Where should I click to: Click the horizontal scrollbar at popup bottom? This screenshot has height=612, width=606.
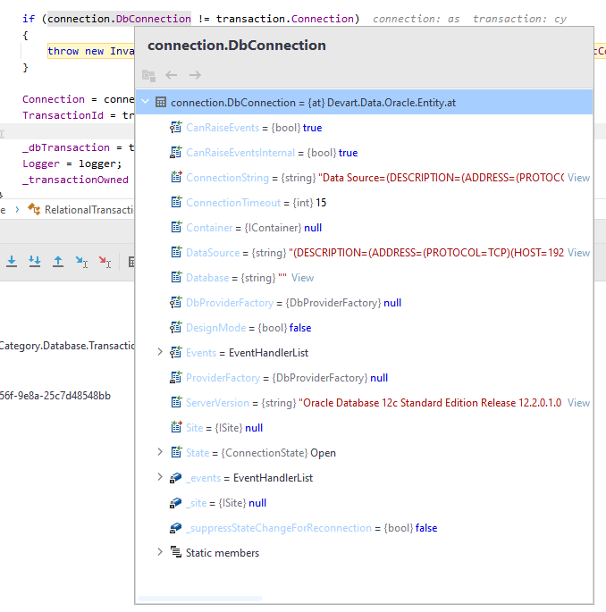(x=201, y=599)
